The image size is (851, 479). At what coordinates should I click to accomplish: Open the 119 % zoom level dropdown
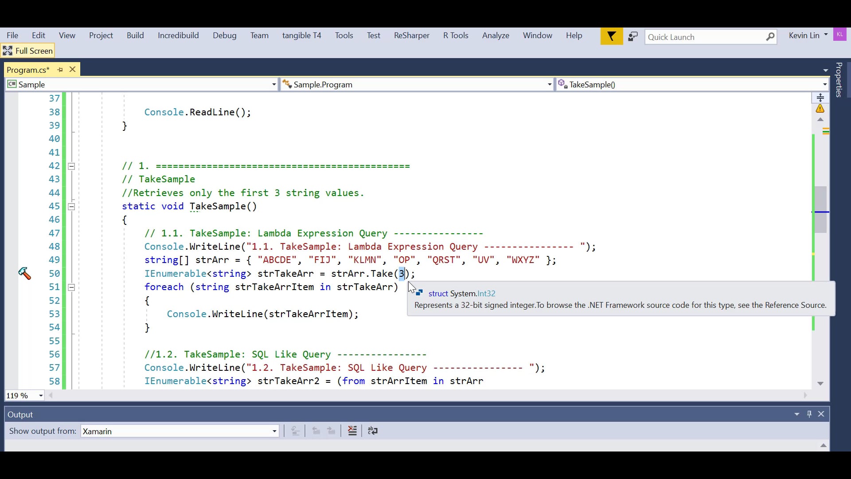pos(41,396)
